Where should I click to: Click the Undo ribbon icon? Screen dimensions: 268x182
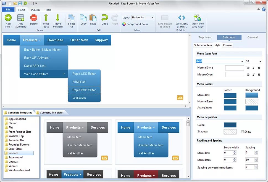click(105, 18)
